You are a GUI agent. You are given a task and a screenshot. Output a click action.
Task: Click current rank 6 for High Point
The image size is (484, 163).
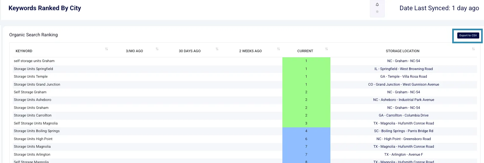tap(306, 139)
